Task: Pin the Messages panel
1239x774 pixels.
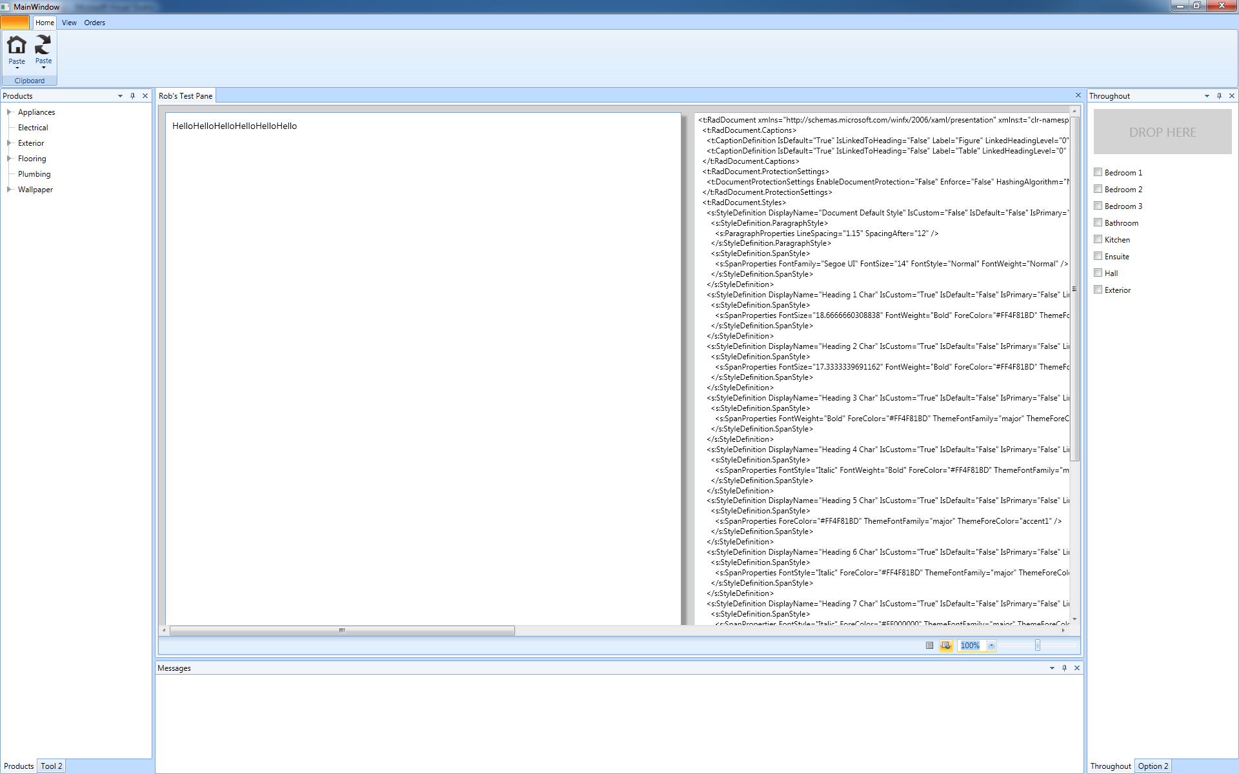Action: point(1064,668)
